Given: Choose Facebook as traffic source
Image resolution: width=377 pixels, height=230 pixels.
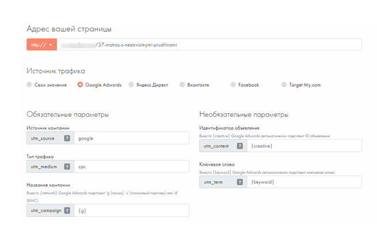Looking at the screenshot, I should (233, 85).
